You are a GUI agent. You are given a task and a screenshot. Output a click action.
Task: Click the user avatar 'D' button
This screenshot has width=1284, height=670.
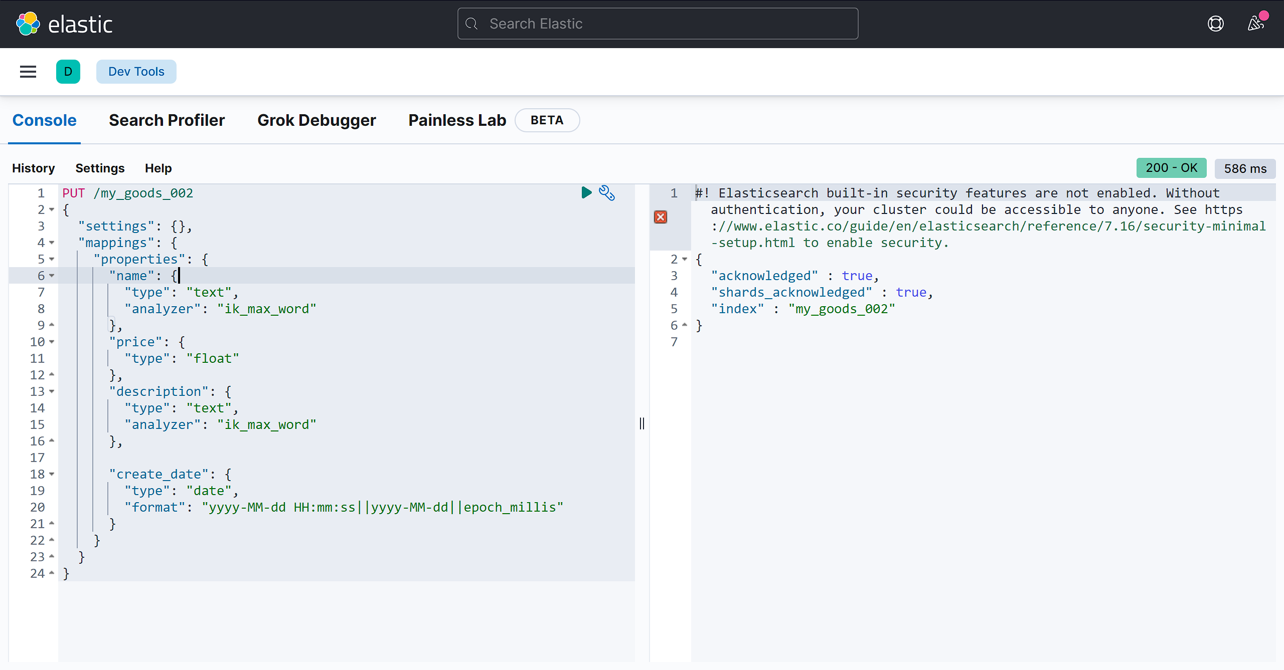point(69,71)
